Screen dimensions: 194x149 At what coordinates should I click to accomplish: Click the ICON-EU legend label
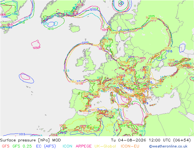130,146
